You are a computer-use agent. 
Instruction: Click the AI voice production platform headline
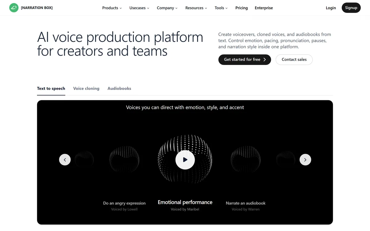pyautogui.click(x=120, y=44)
